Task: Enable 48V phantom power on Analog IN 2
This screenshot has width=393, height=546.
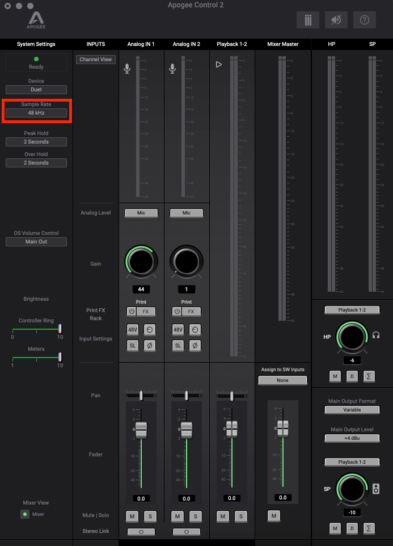Action: (178, 329)
